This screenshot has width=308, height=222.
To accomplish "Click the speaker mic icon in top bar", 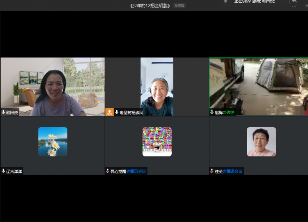I will (225, 2).
